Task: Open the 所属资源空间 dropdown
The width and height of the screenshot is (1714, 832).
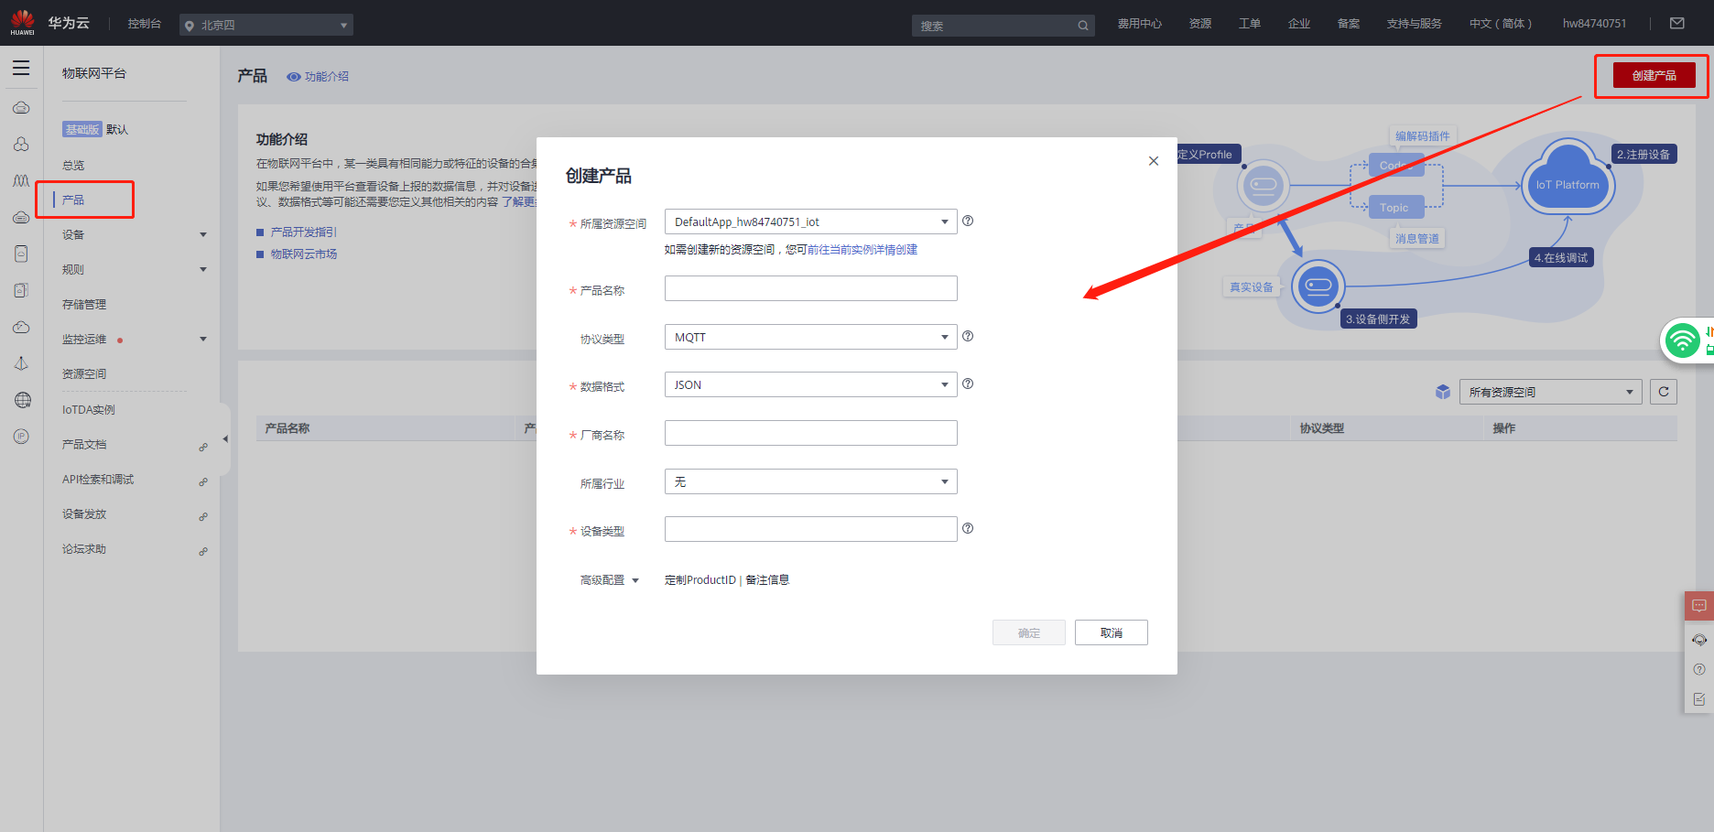Action: pyautogui.click(x=810, y=222)
